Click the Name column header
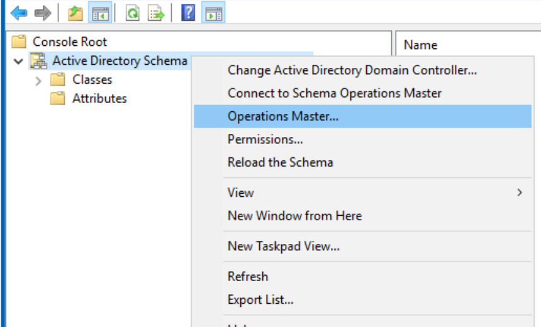This screenshot has height=327, width=541. coord(421,45)
